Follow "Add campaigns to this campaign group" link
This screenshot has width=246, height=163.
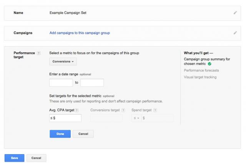[x=80, y=33]
